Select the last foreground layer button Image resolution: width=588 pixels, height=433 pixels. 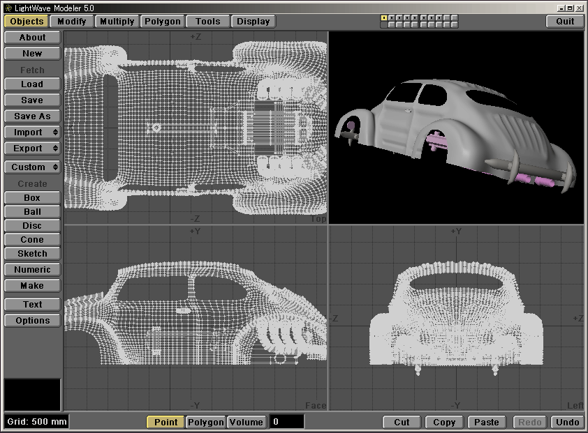(x=455, y=17)
